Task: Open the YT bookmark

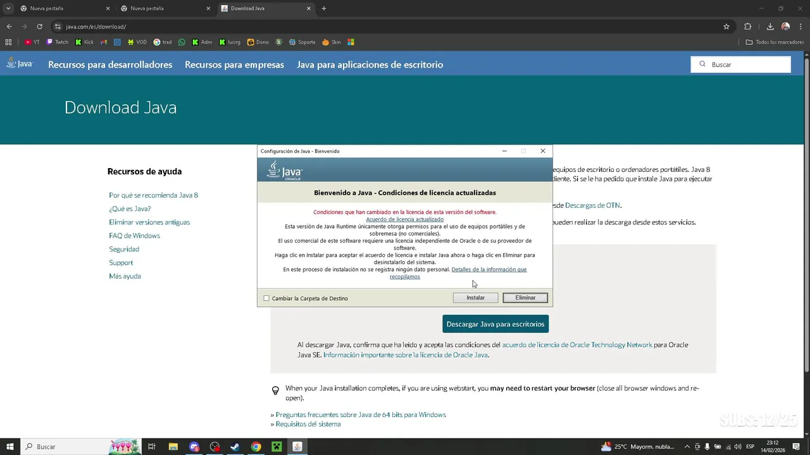Action: point(32,42)
